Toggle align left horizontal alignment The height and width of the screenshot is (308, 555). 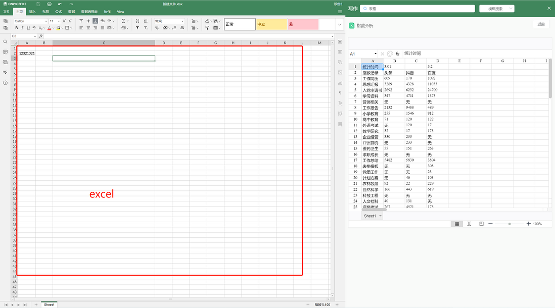(81, 28)
